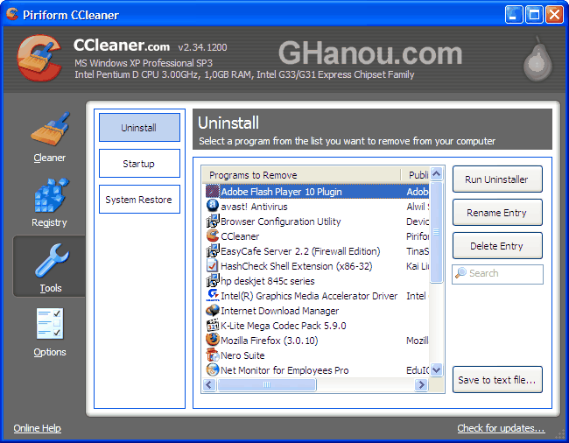Open the Cleaner section broom icon
569x443 pixels.
[50, 130]
